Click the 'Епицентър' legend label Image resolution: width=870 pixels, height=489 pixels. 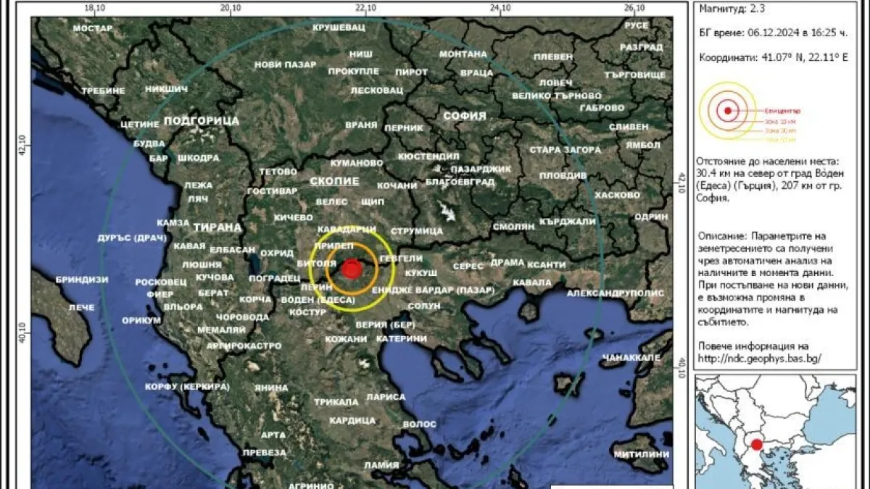(782, 112)
